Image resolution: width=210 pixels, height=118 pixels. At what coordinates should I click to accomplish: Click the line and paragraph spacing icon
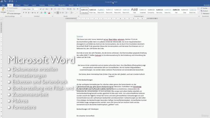66,13
